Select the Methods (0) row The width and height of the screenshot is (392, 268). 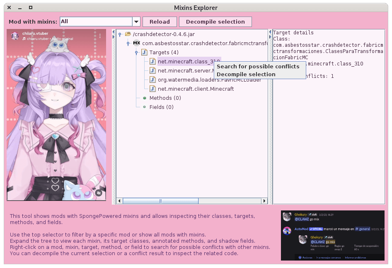(165, 98)
